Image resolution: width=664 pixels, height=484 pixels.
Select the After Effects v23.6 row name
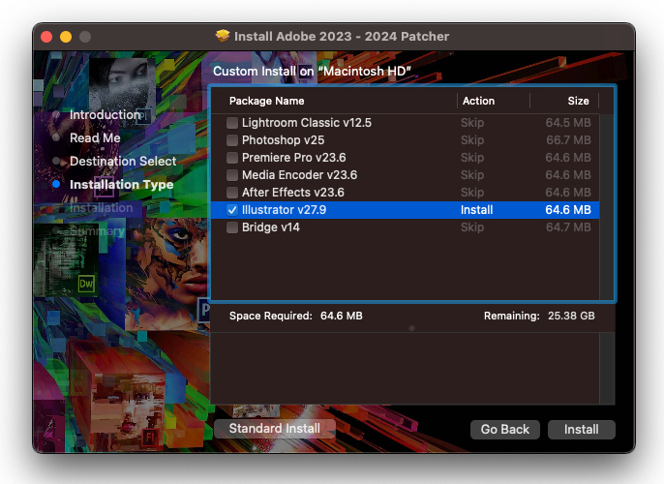(x=293, y=193)
